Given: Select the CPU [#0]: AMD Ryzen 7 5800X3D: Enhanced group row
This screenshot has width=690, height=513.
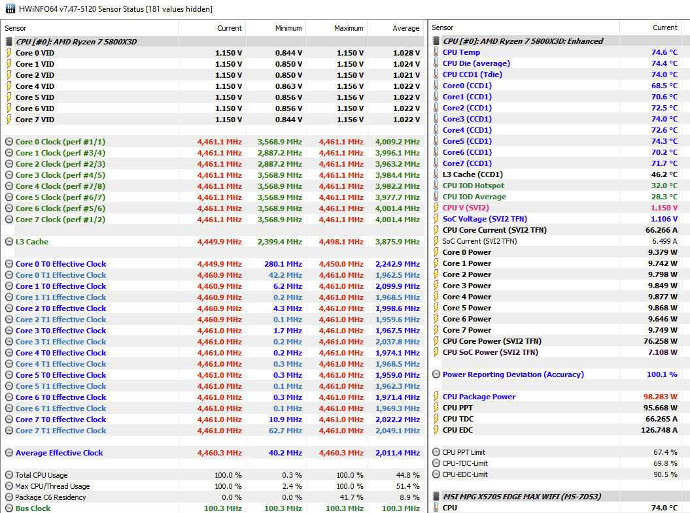Looking at the screenshot, I should (559, 41).
